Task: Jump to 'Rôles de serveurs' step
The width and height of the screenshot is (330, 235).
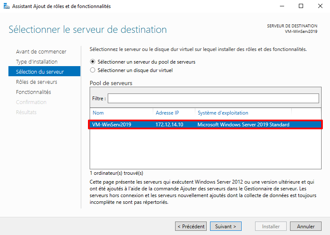Action: 36,82
